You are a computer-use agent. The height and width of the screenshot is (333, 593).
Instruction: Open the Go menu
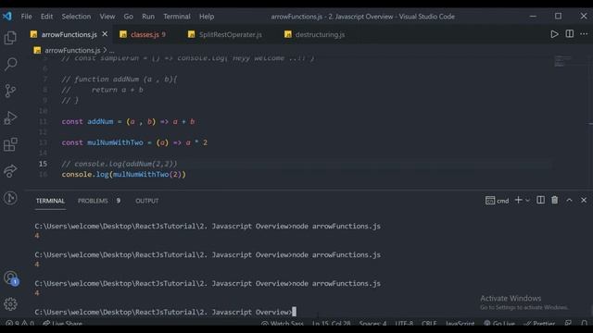(129, 17)
